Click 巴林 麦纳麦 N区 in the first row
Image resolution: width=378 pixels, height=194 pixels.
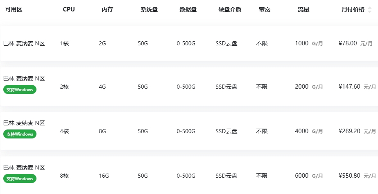[24, 44]
